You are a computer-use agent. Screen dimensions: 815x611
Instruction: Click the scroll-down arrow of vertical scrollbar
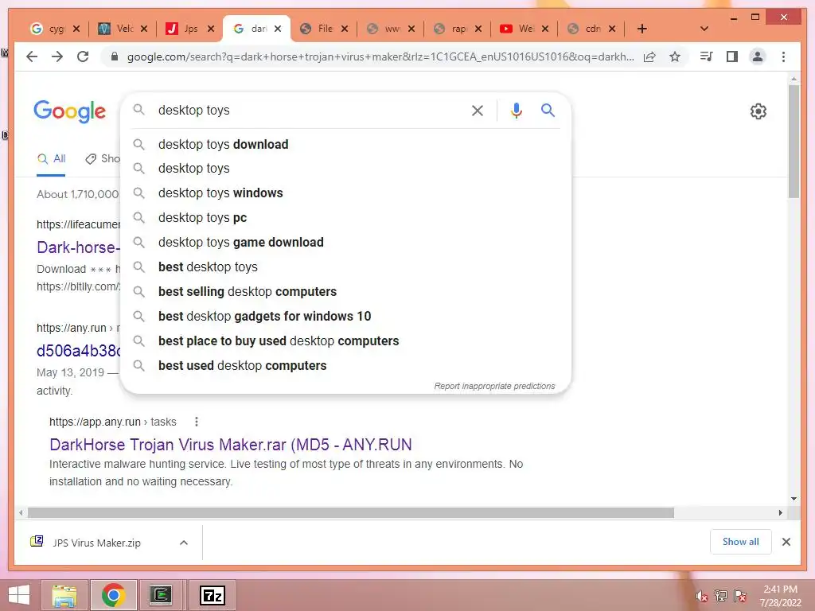pos(794,499)
